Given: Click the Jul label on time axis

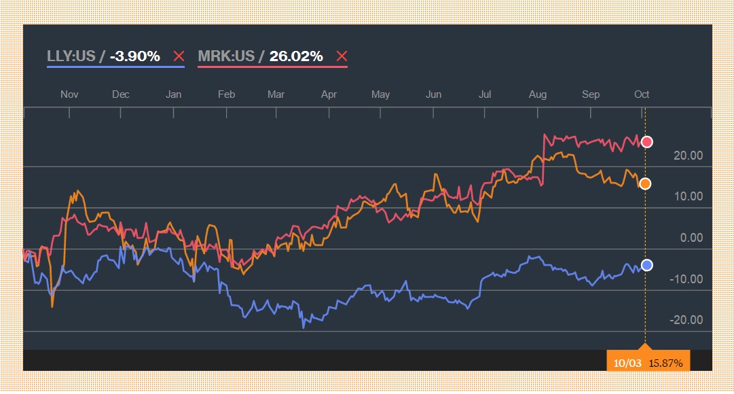Looking at the screenshot, I should [485, 94].
